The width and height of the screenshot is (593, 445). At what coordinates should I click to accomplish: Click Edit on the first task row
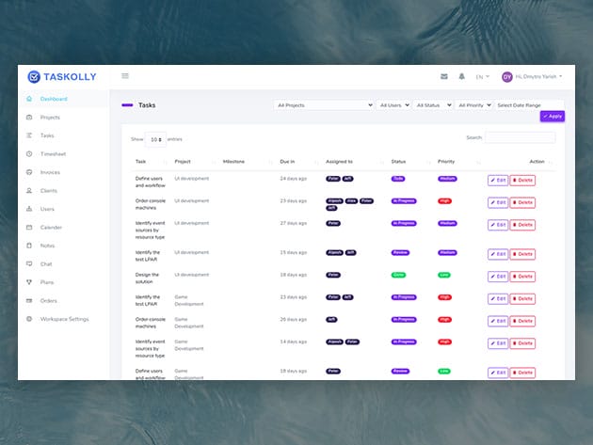tap(498, 178)
